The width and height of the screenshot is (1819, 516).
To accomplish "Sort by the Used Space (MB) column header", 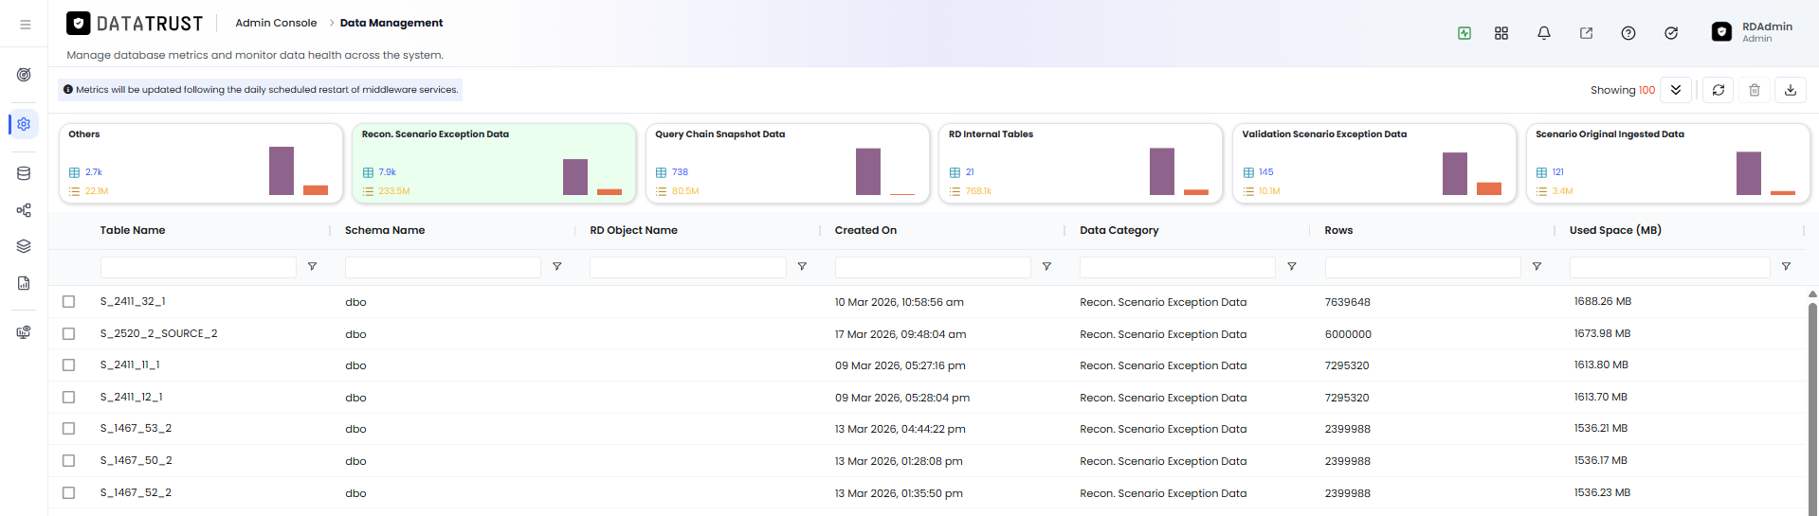I will (x=1615, y=230).
